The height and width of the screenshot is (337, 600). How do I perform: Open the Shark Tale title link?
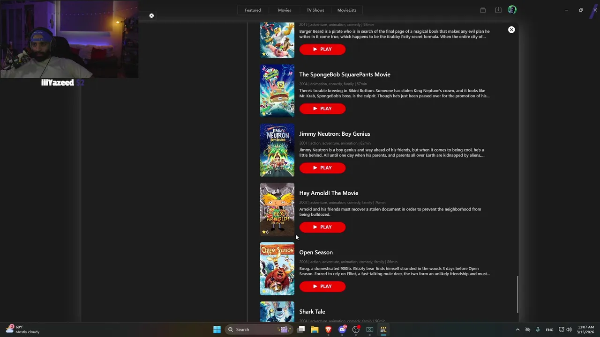(x=312, y=312)
